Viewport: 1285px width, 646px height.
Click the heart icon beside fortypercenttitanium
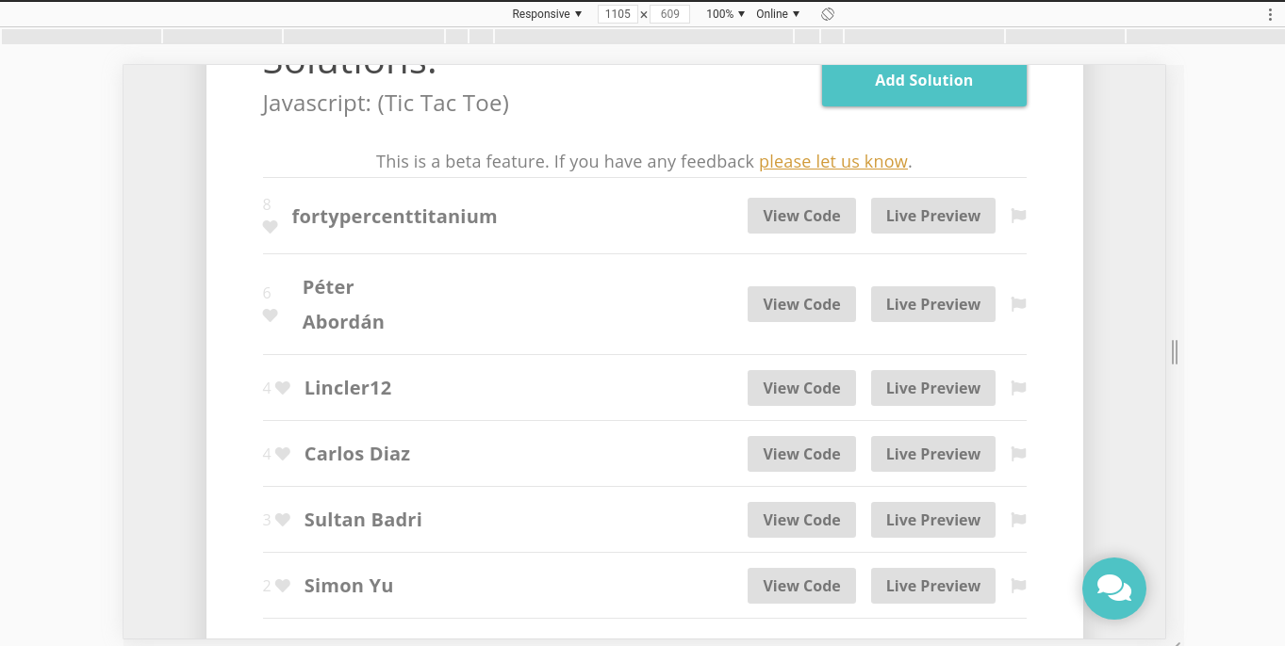270,227
